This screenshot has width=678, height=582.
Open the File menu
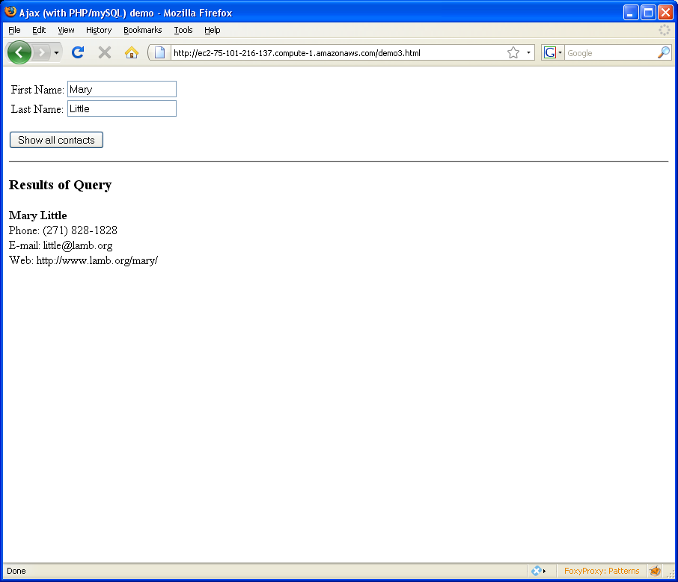click(14, 30)
